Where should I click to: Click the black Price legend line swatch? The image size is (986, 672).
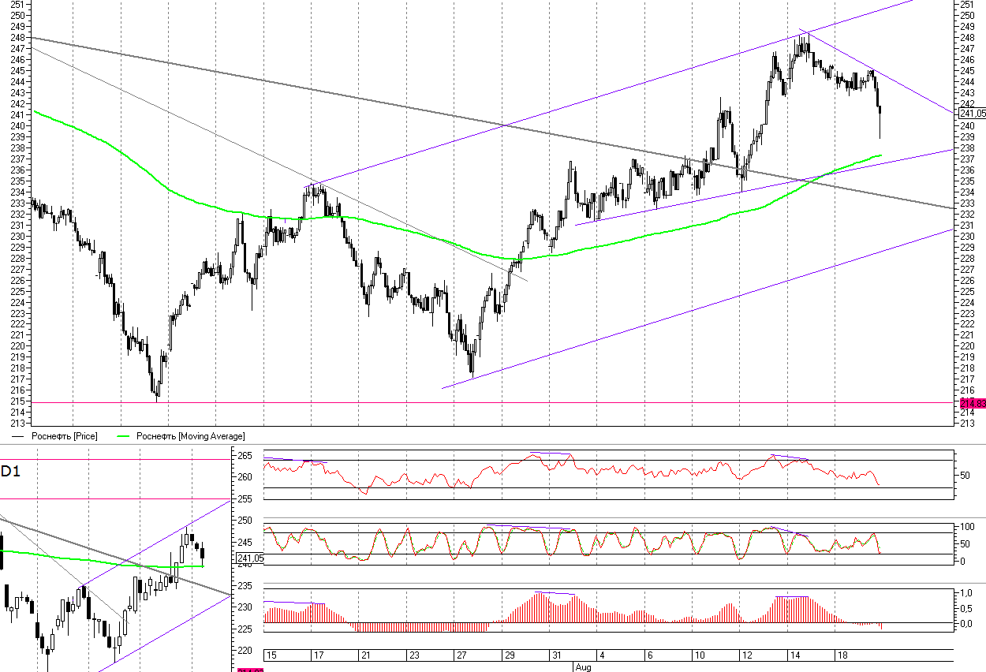coord(17,436)
